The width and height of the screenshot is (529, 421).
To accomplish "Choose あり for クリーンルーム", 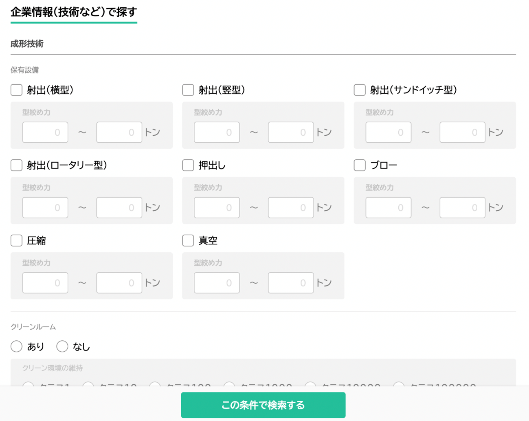I will click(x=16, y=346).
